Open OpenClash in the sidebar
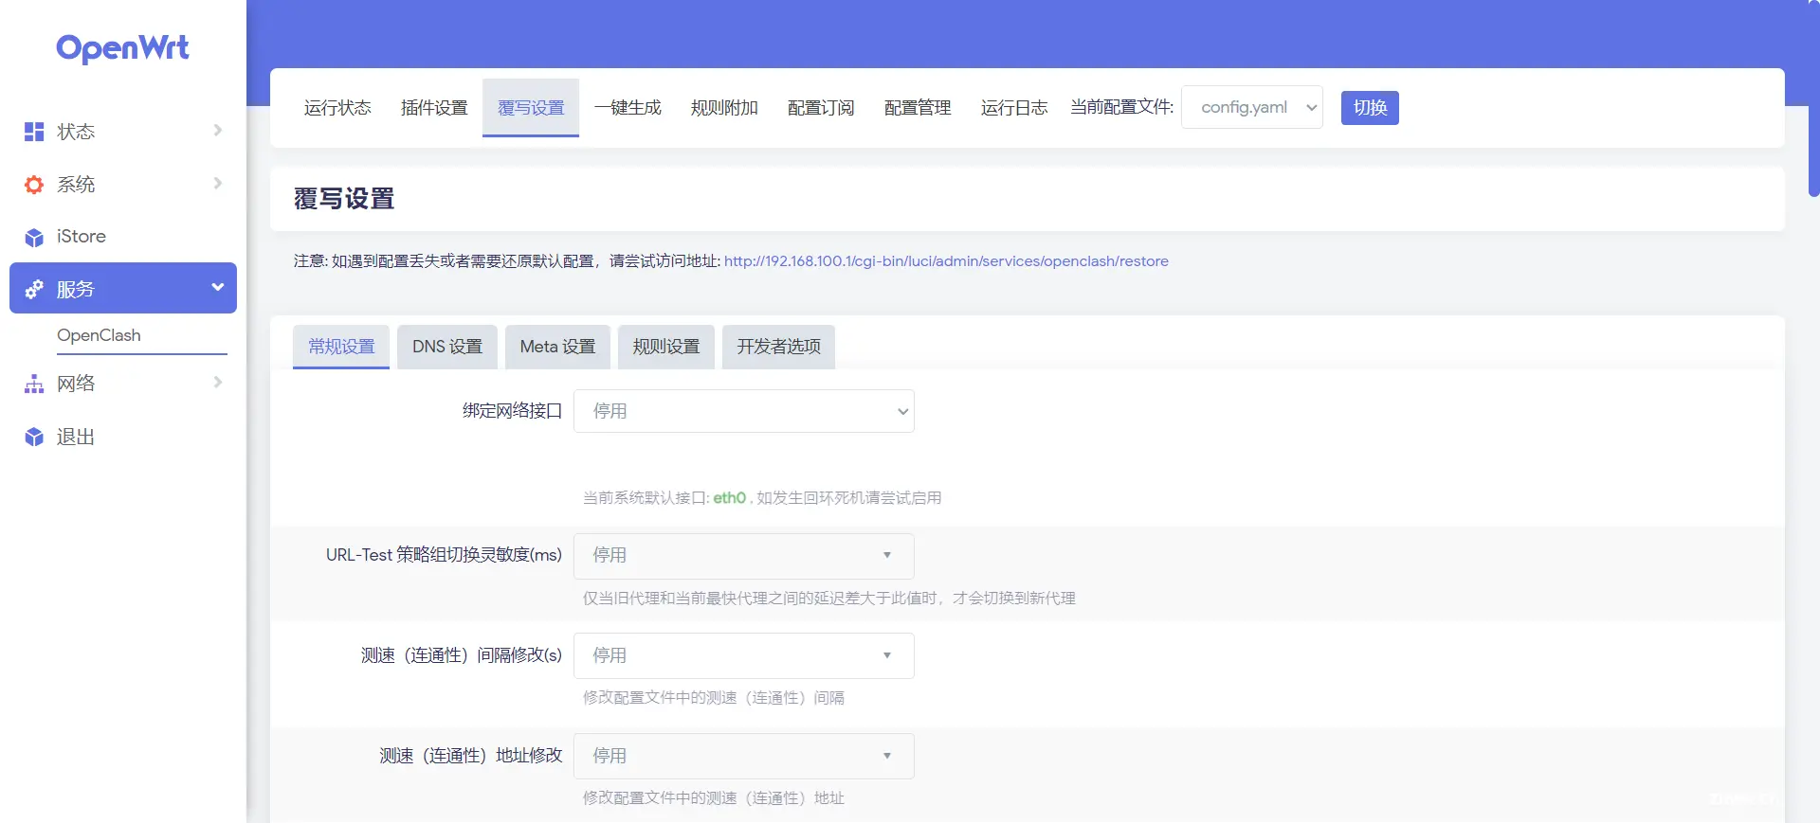This screenshot has width=1820, height=823. [99, 335]
